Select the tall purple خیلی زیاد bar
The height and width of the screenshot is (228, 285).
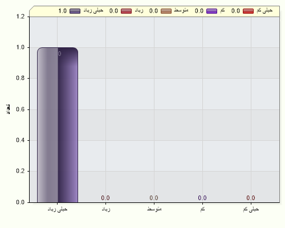58,125
